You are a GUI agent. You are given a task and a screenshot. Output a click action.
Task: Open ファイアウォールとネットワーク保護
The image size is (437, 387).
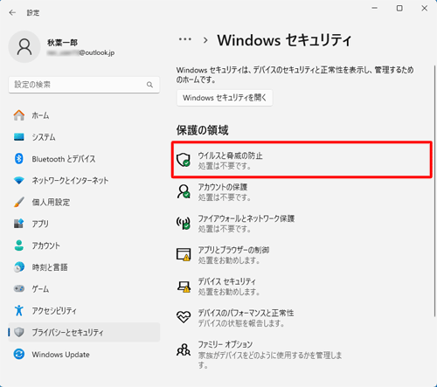(x=302, y=224)
